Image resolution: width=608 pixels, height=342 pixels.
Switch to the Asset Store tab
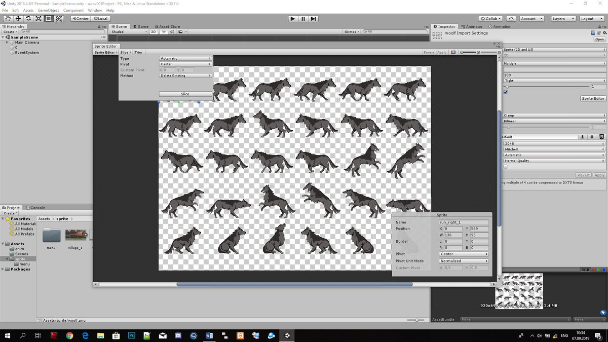point(167,26)
